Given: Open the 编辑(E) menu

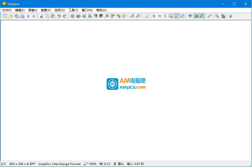Looking at the screenshot, I should [x=20, y=10].
